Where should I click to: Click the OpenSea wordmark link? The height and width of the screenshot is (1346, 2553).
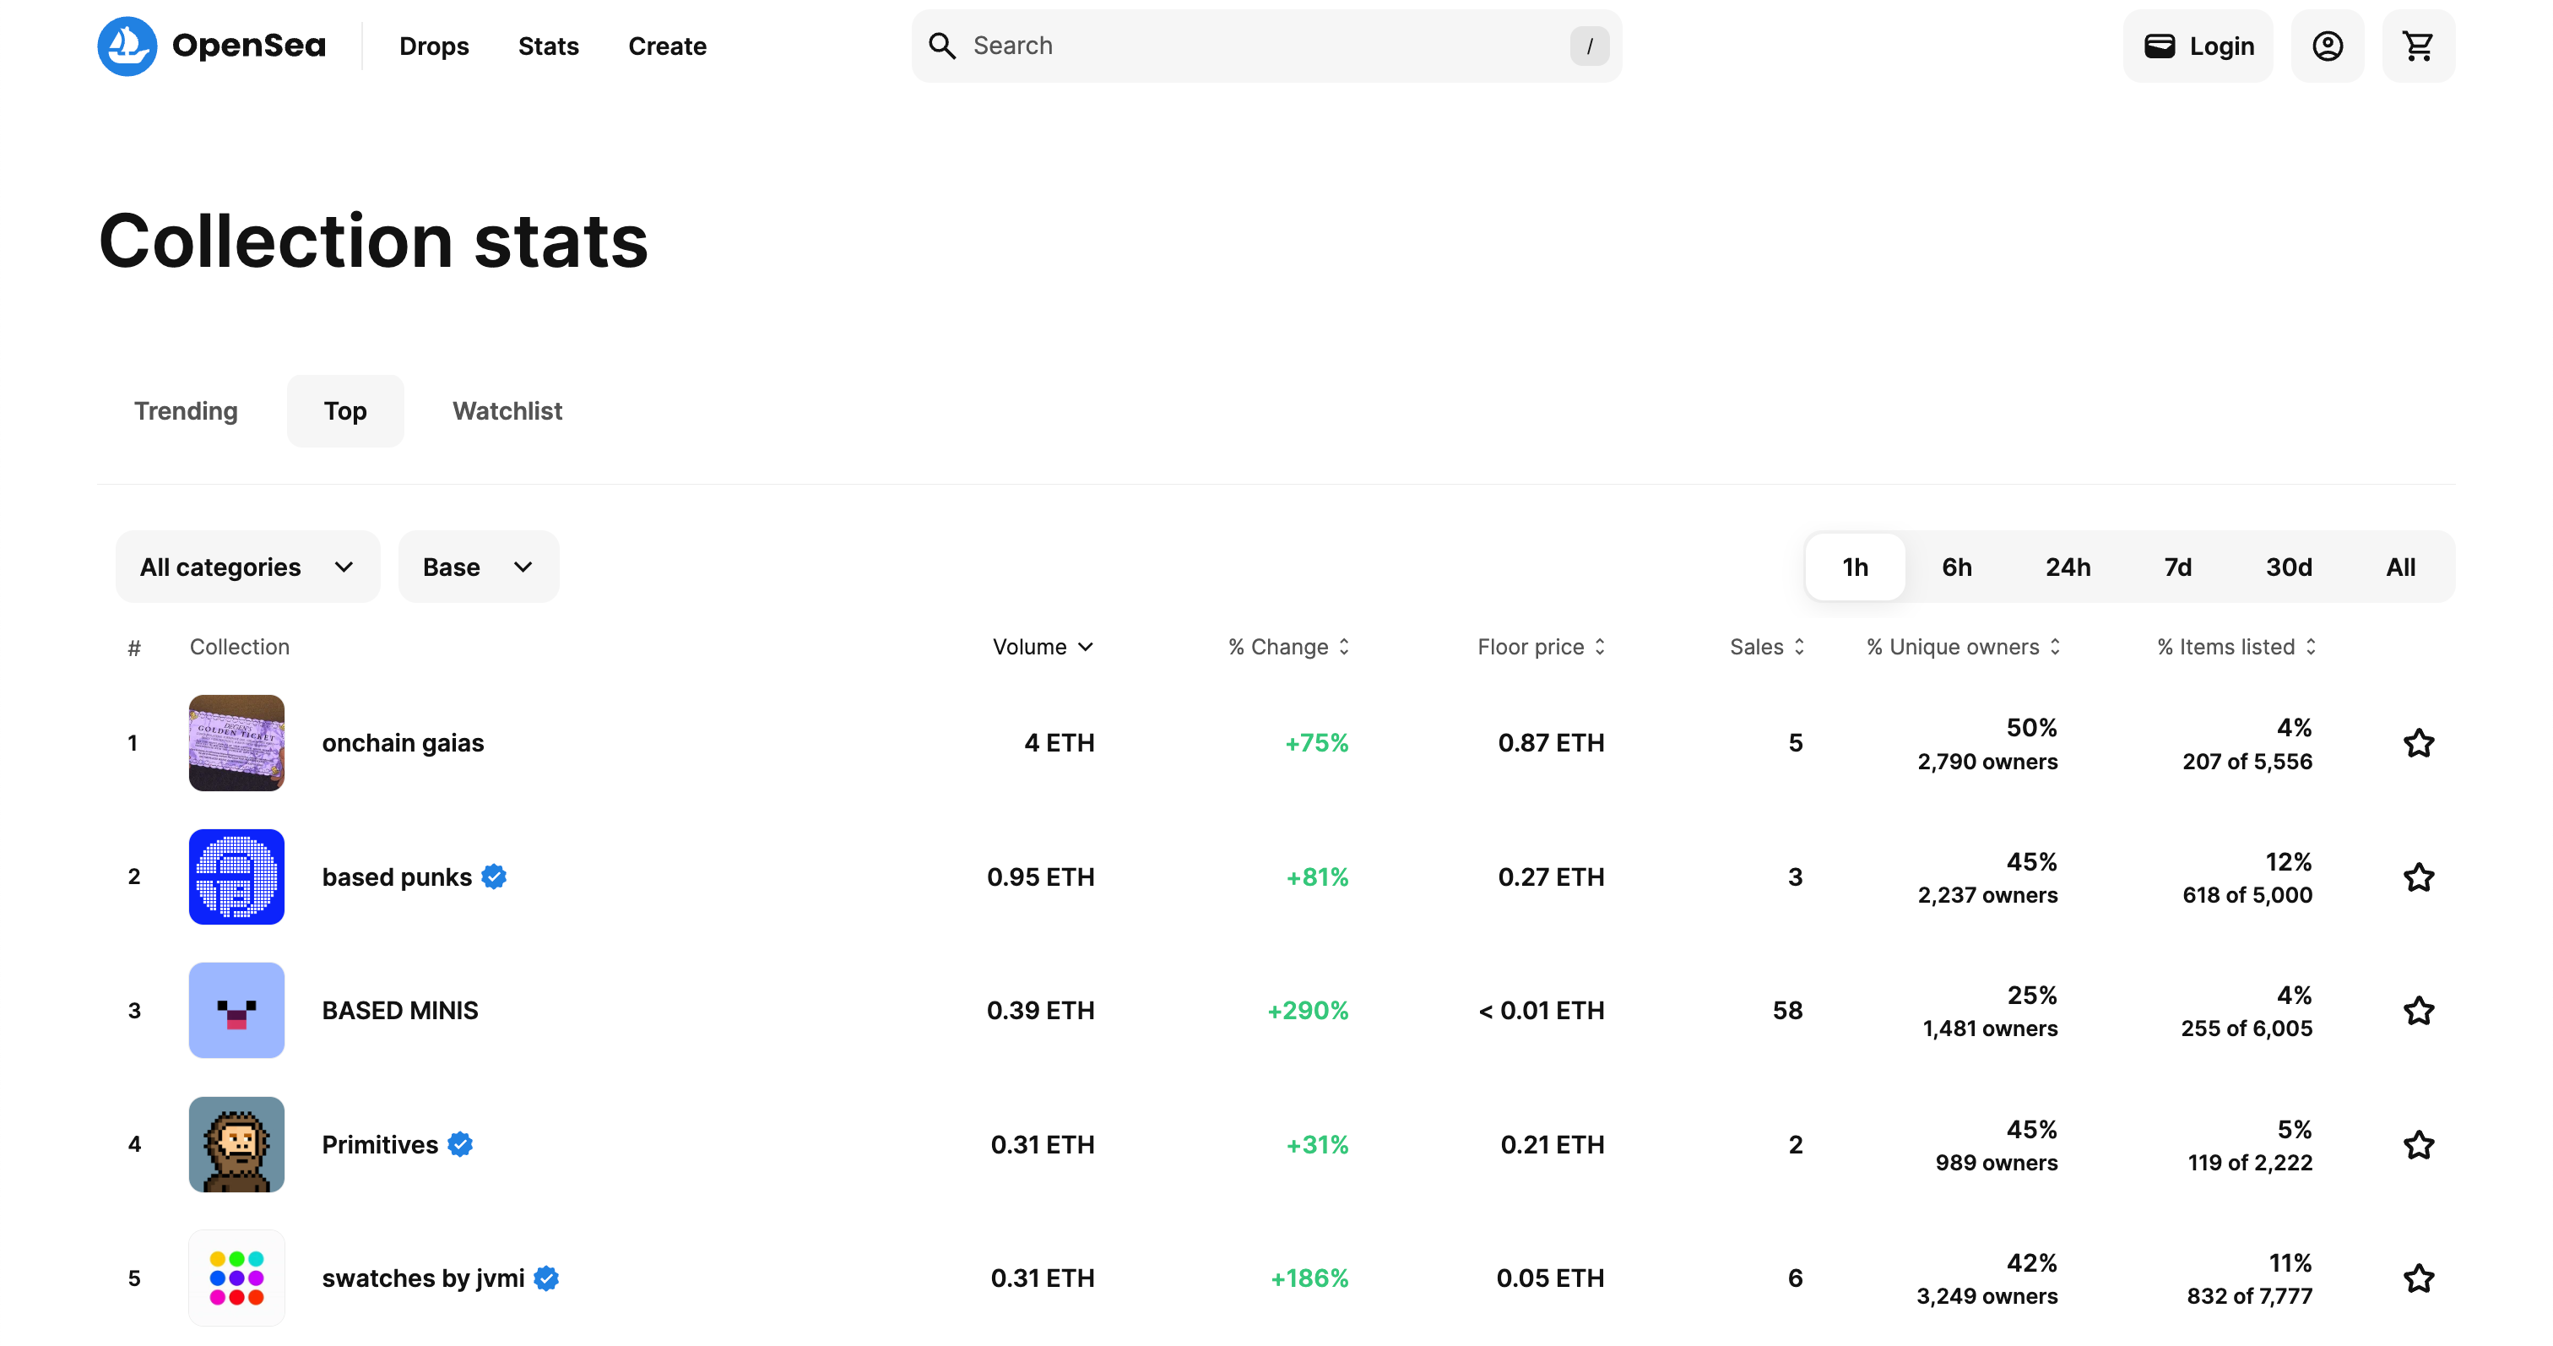pyautogui.click(x=249, y=46)
